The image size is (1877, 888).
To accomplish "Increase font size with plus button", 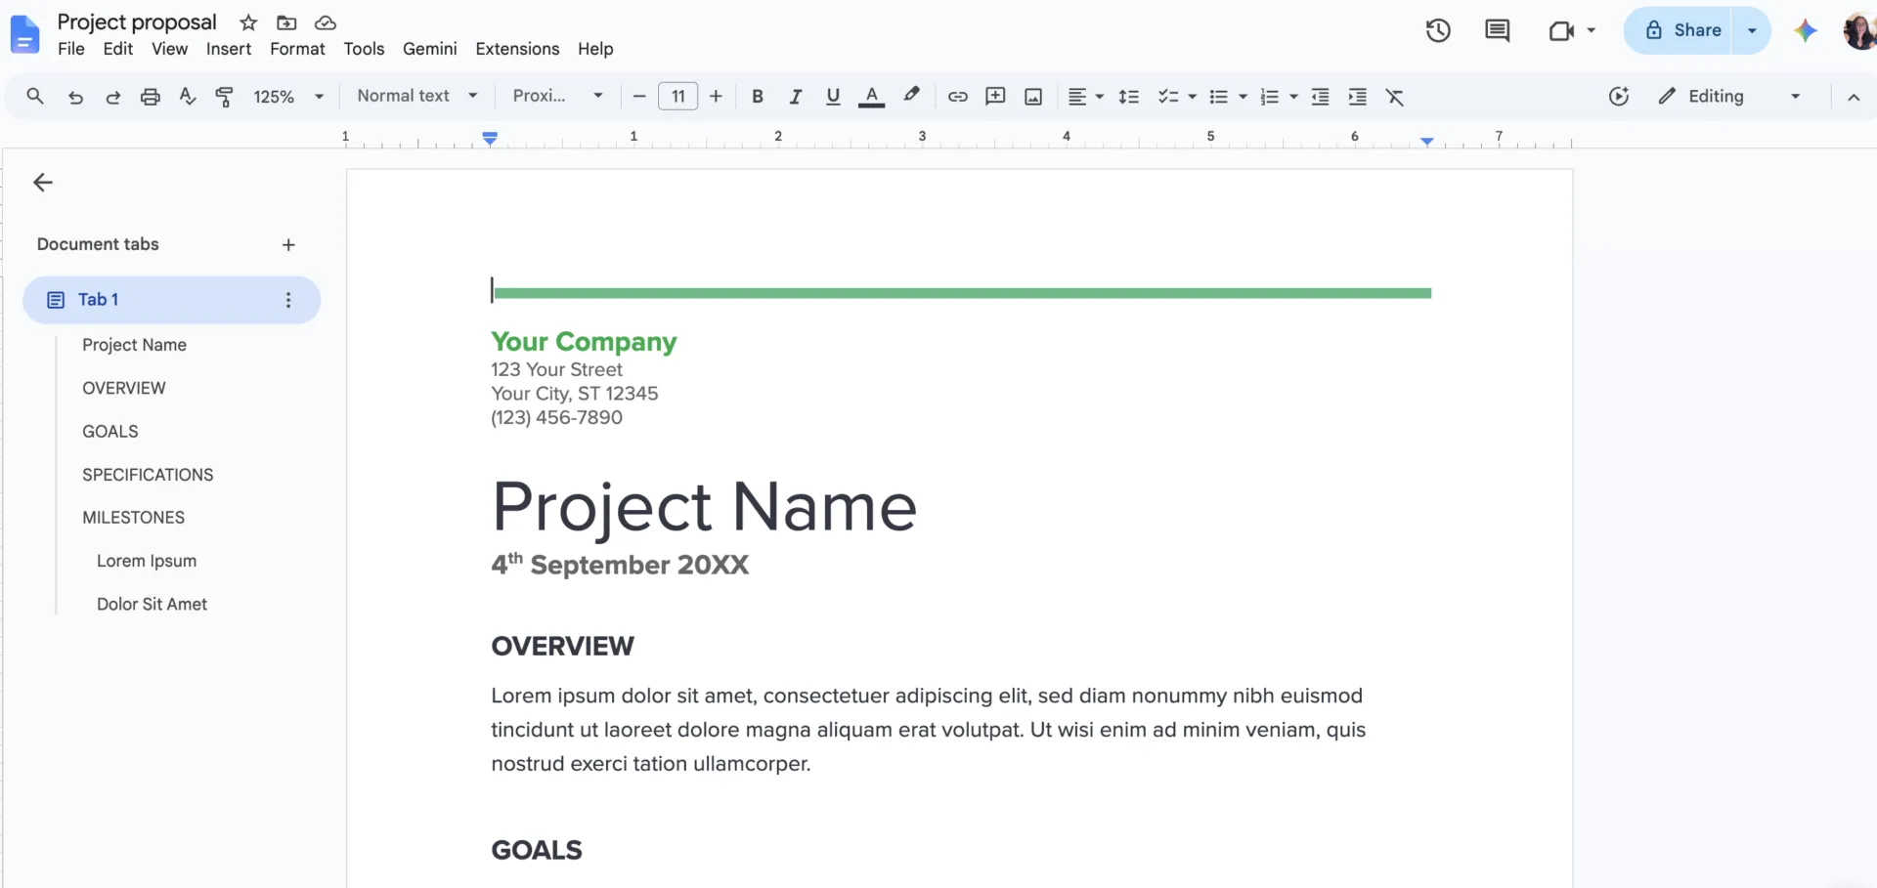I will pyautogui.click(x=716, y=97).
